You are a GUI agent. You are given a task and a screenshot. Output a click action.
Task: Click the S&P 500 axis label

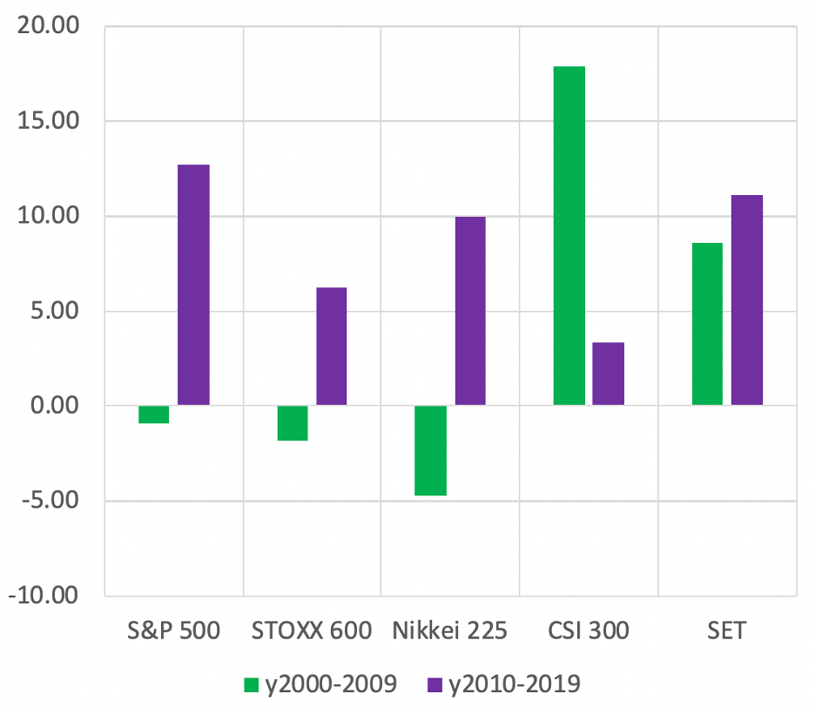172,630
